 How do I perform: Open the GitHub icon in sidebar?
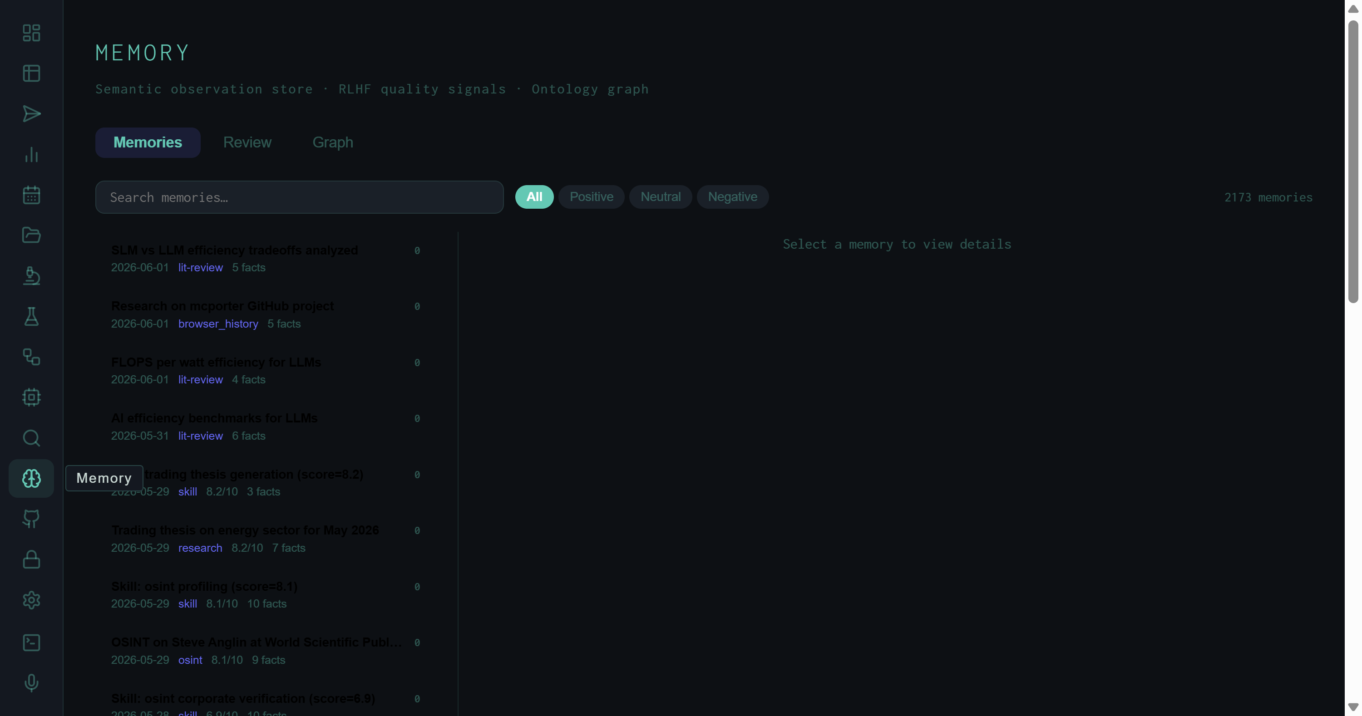point(31,519)
